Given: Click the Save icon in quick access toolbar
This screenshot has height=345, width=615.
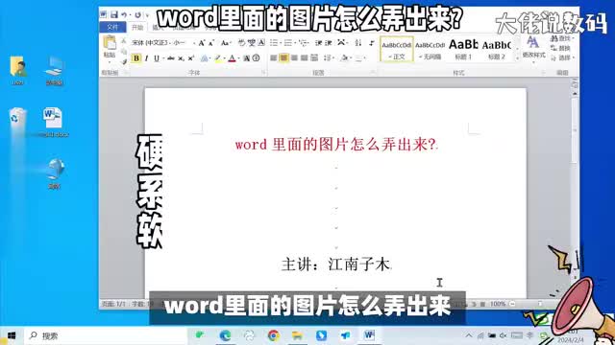Looking at the screenshot, I should pyautogui.click(x=113, y=14).
